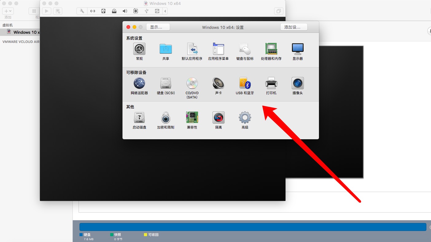
Task: Click the 可收回 reclaimable legend entry
Action: (151, 235)
